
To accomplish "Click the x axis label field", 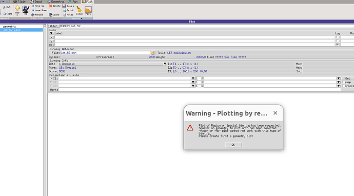I will pos(194,37).
